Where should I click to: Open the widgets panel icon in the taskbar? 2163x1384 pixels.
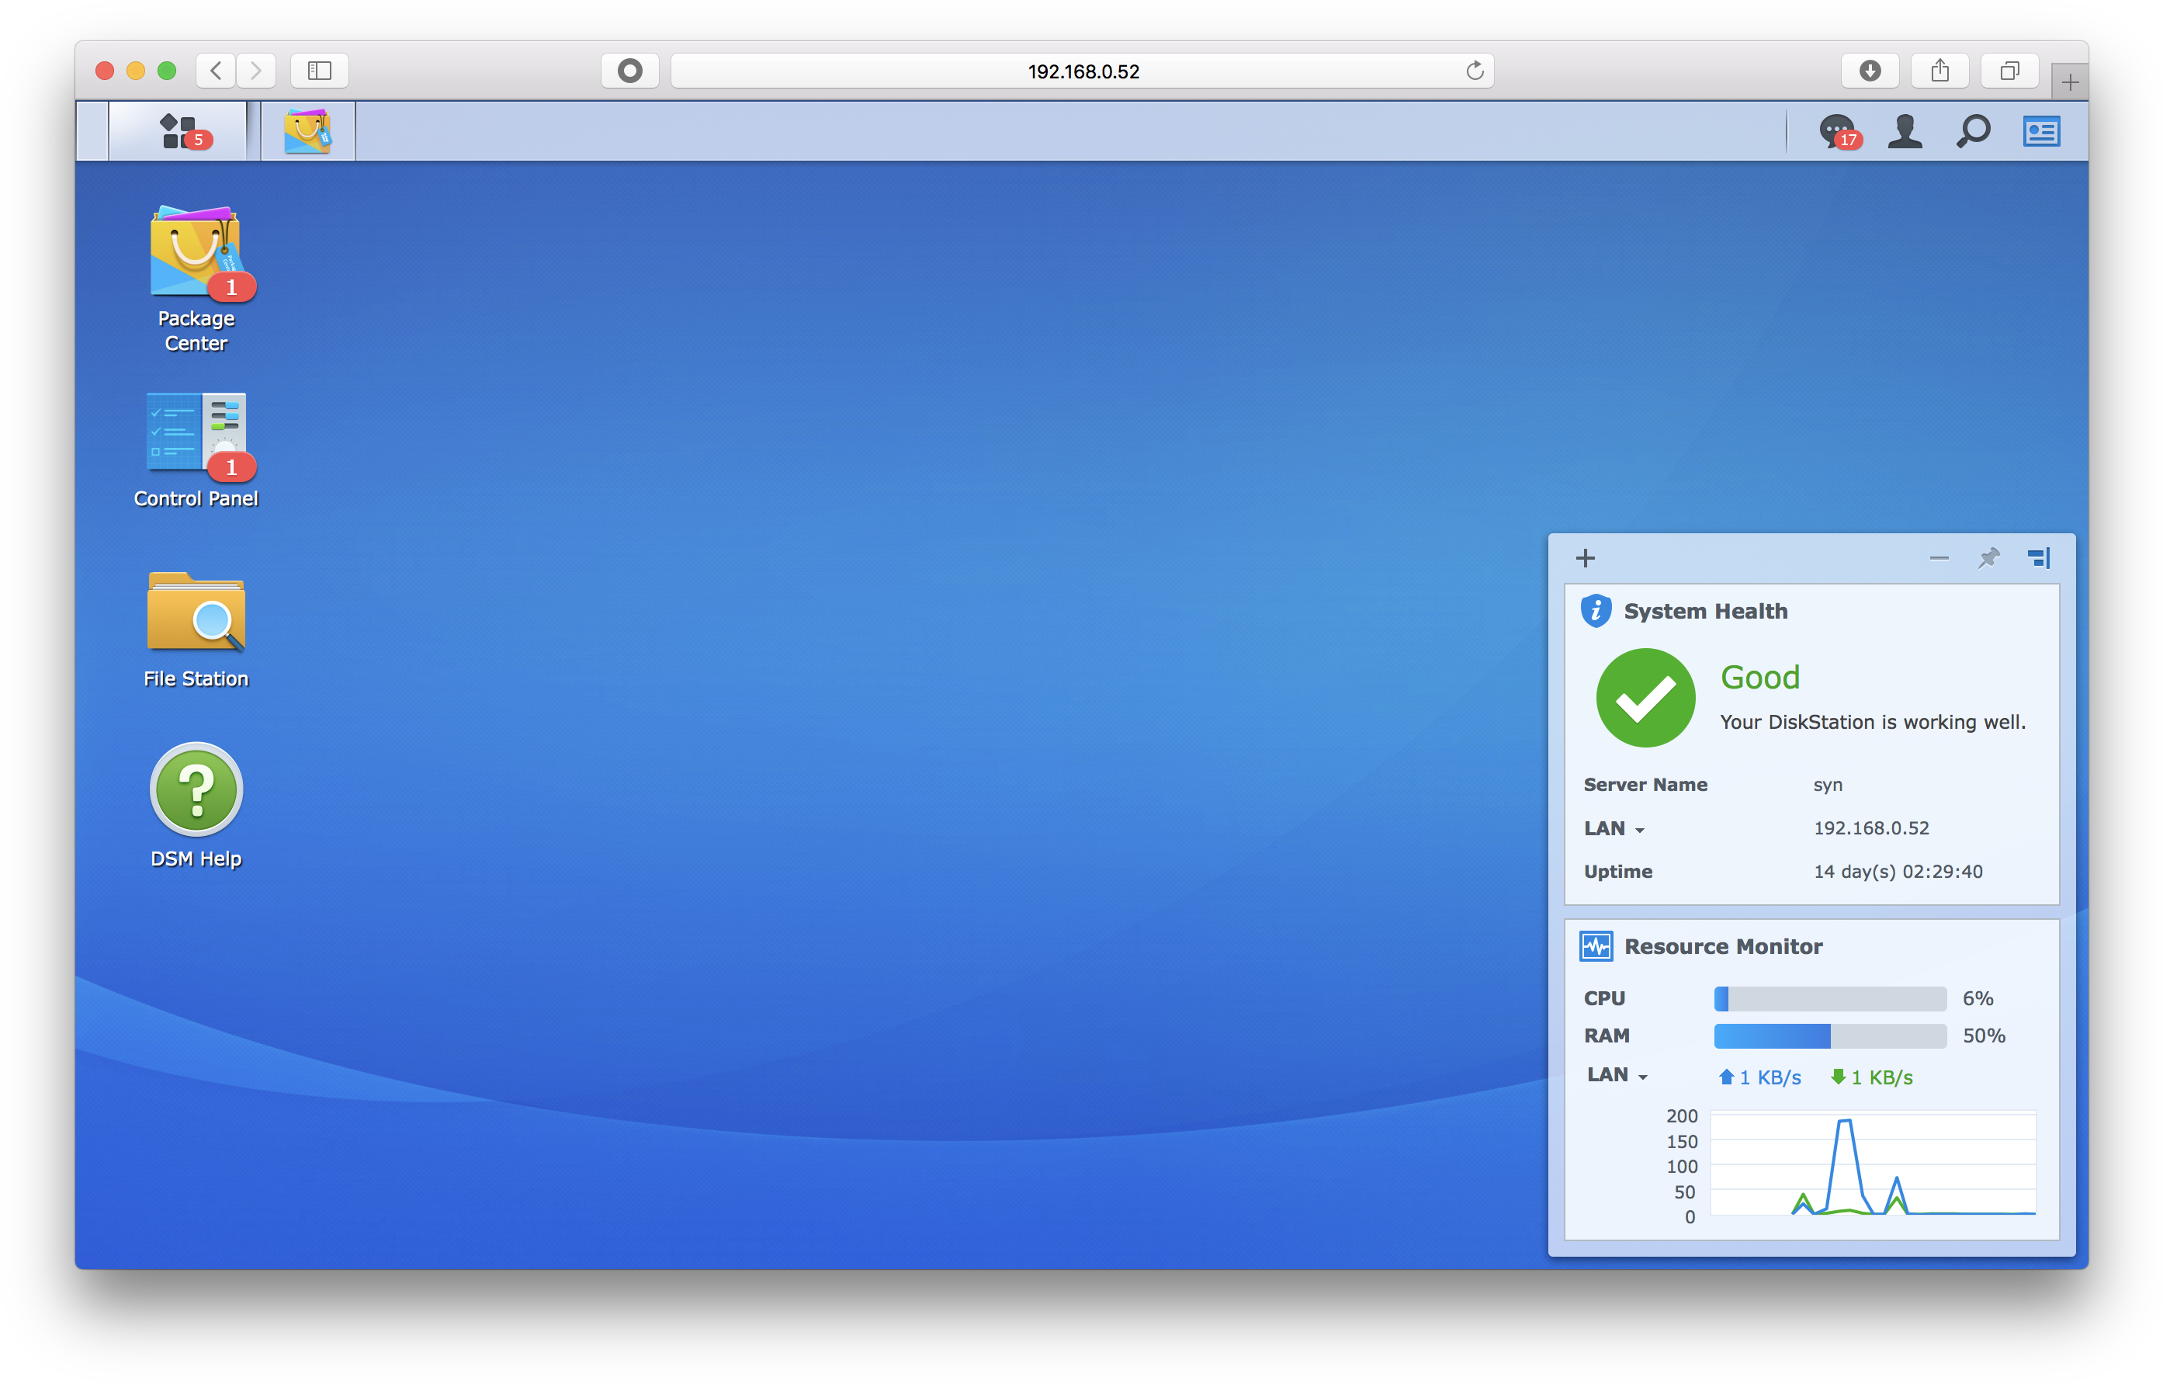click(x=2042, y=131)
